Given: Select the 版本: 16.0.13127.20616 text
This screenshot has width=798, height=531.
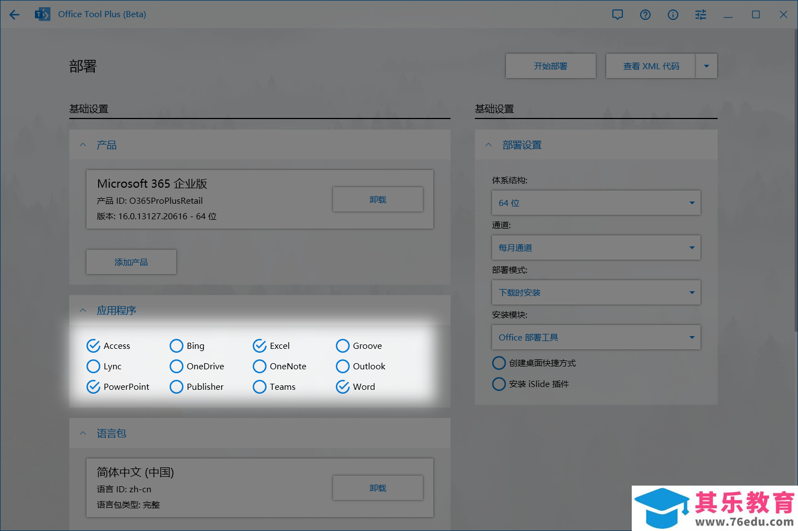Looking at the screenshot, I should coord(157,216).
